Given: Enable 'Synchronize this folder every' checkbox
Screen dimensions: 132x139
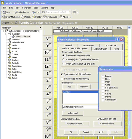Looking at the screenshot, I should tap(62, 79).
